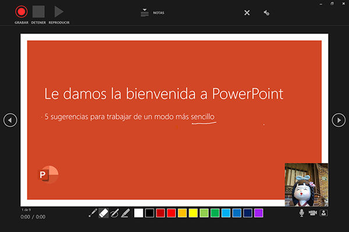Image resolution: width=349 pixels, height=232 pixels.
Task: Go to the previous slide arrow
Action: pyautogui.click(x=10, y=120)
